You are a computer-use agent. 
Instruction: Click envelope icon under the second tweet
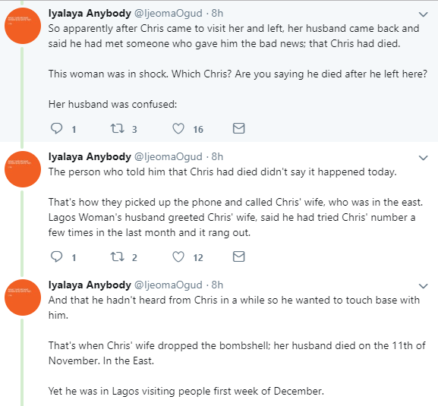pos(239,257)
